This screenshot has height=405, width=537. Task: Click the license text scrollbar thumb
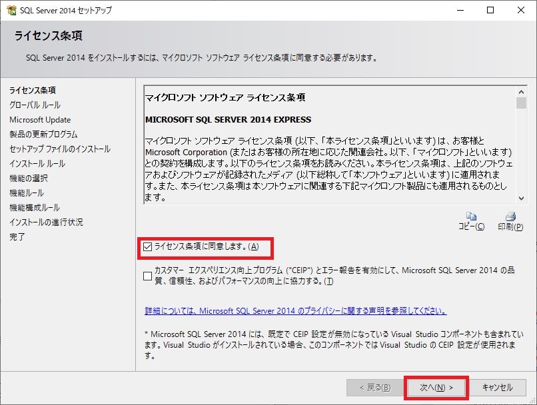click(521, 103)
